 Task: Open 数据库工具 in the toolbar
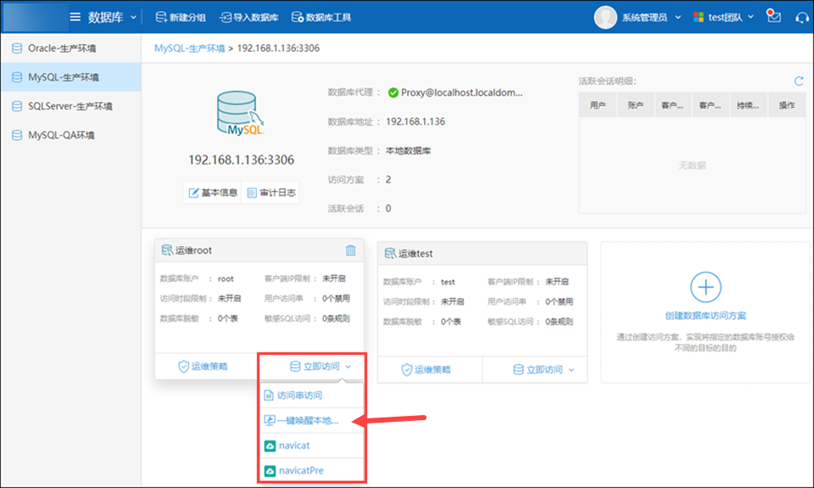(321, 17)
